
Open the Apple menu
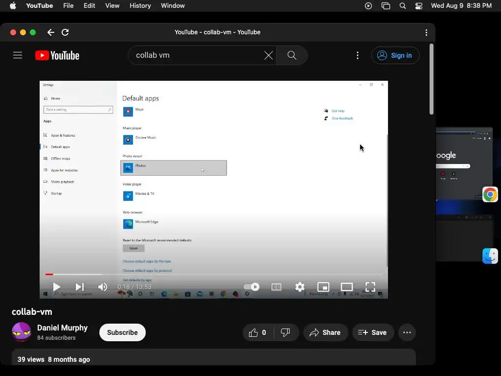13,6
